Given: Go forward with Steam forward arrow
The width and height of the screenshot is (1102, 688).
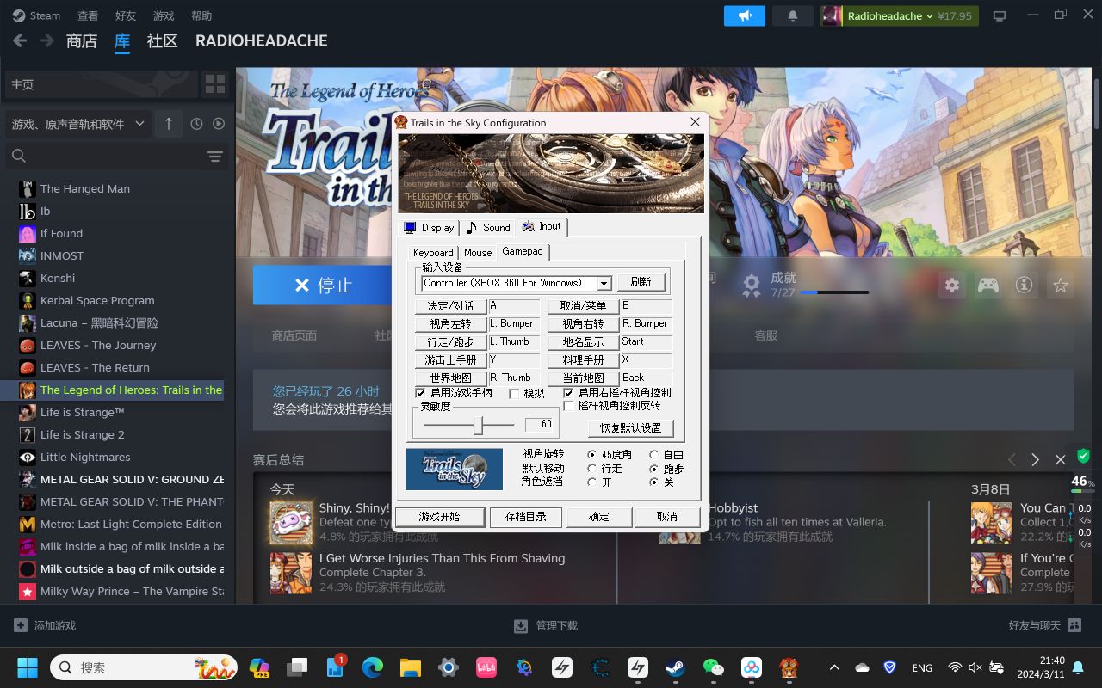Looking at the screenshot, I should pos(47,40).
